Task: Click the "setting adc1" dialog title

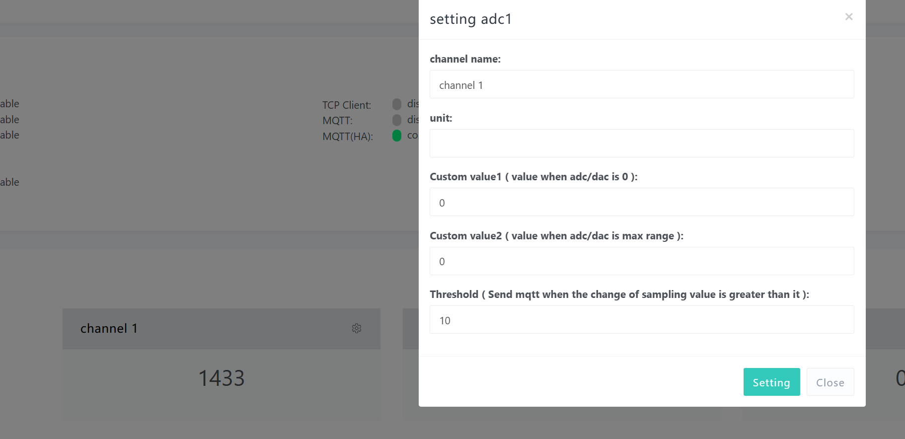Action: coord(470,19)
